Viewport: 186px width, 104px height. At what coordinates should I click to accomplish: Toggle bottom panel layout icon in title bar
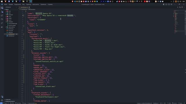point(166,4)
